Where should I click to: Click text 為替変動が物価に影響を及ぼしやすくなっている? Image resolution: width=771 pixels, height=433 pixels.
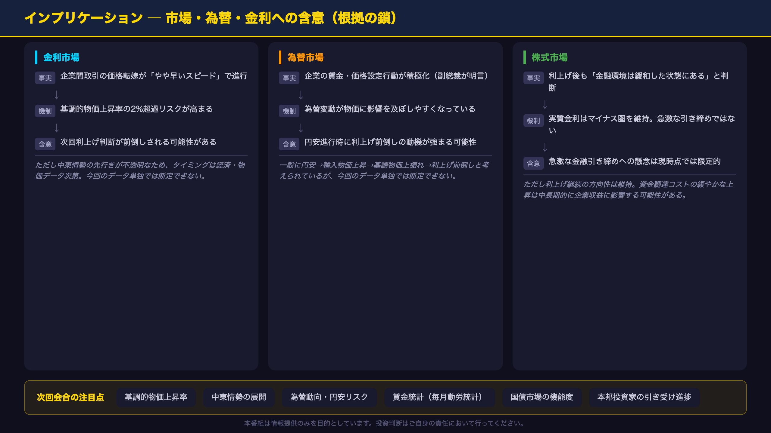point(390,109)
